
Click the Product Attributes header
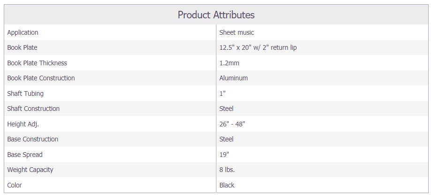[216, 15]
